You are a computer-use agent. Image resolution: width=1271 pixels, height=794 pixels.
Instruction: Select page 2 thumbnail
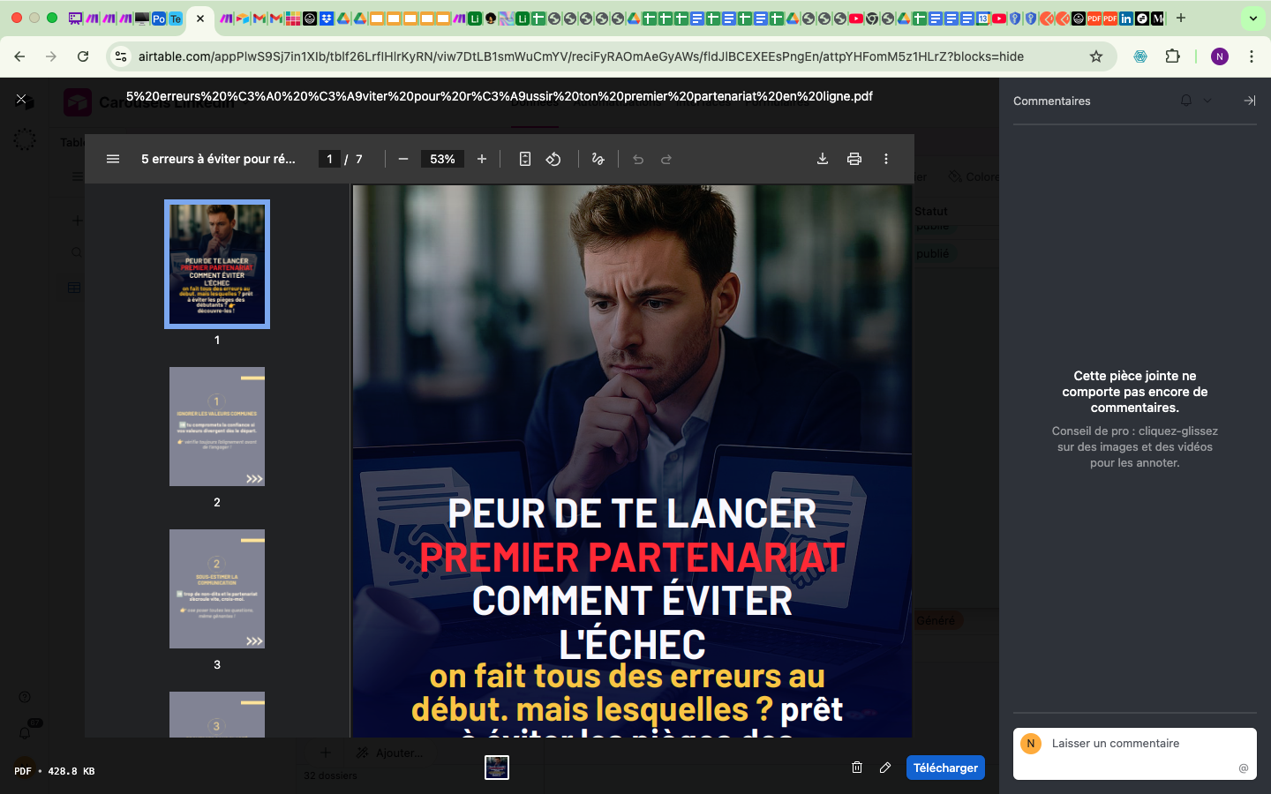[217, 426]
